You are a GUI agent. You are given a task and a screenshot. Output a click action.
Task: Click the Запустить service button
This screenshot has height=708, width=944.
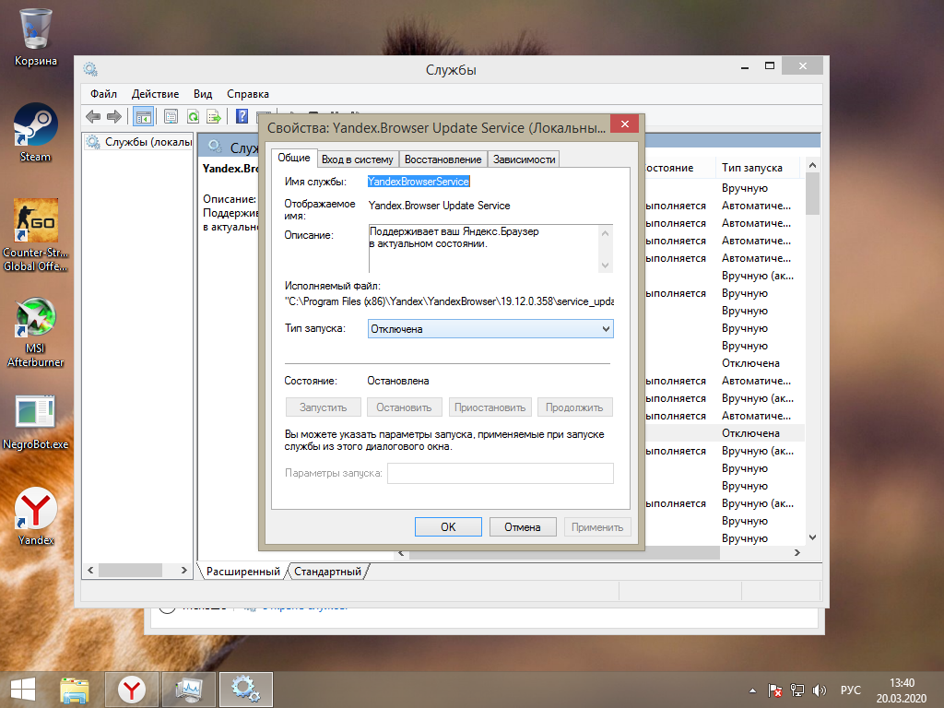(324, 407)
